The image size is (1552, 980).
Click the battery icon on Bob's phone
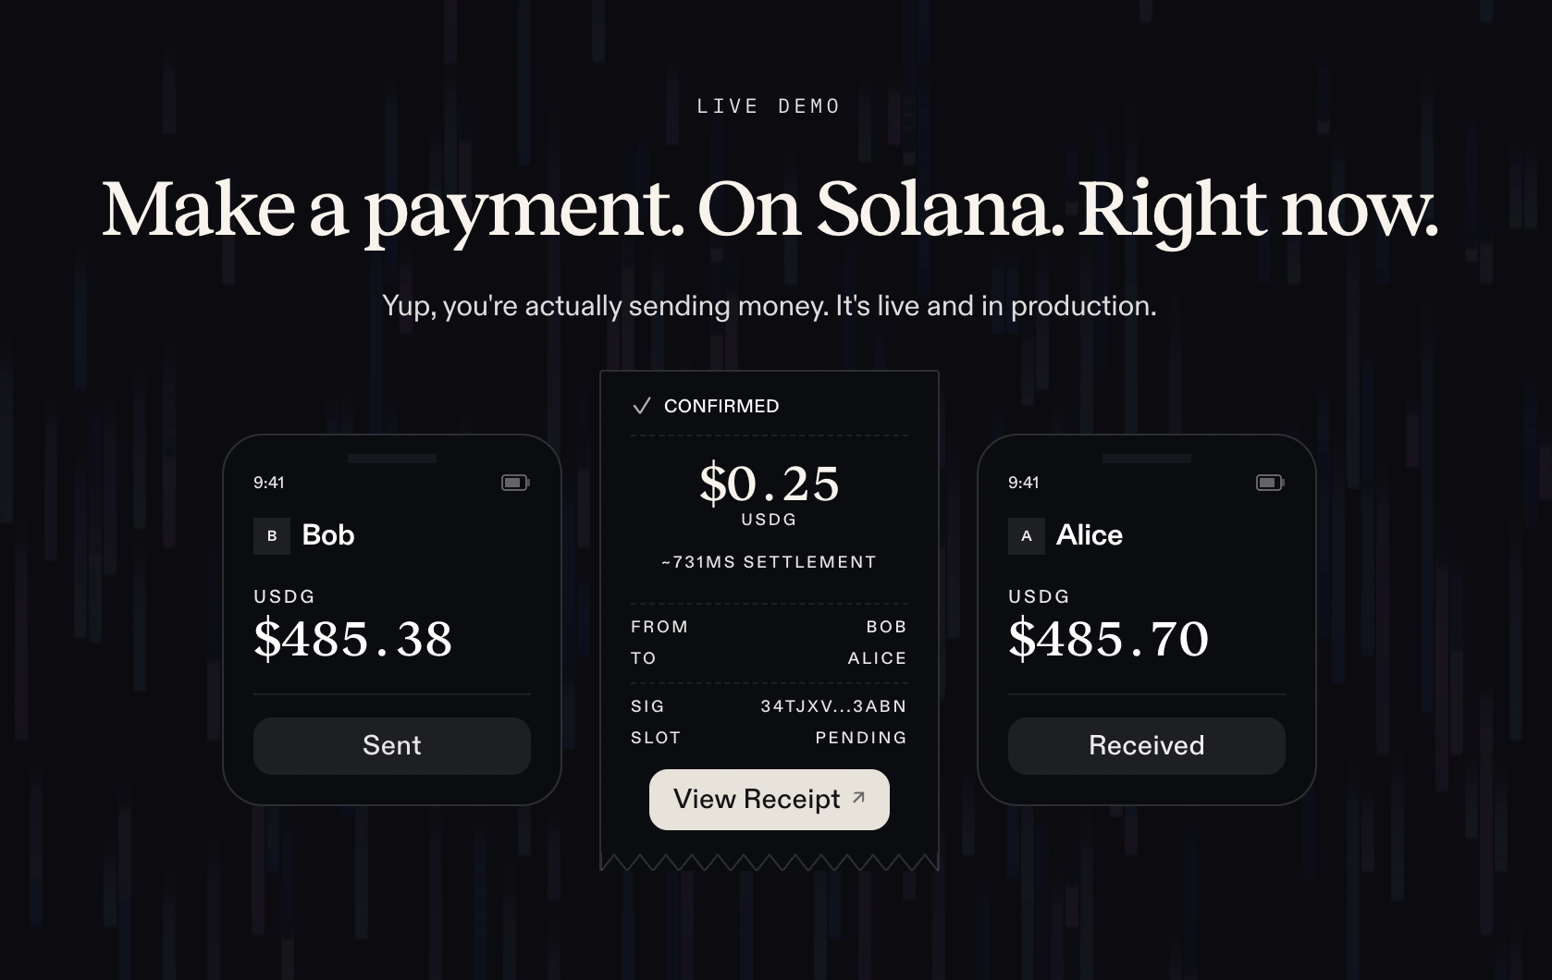pos(514,482)
